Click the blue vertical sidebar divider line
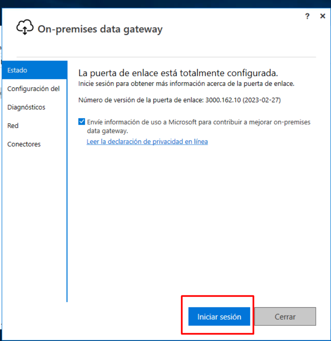331x341 pixels. pos(67,181)
